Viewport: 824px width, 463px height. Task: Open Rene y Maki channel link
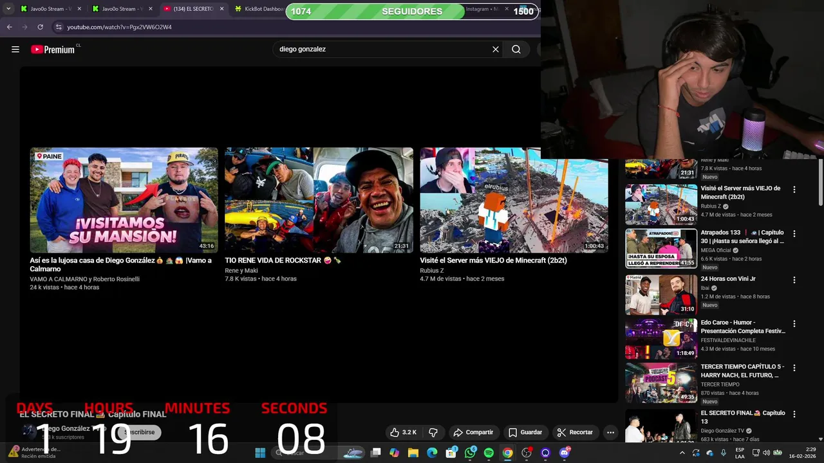tap(241, 271)
